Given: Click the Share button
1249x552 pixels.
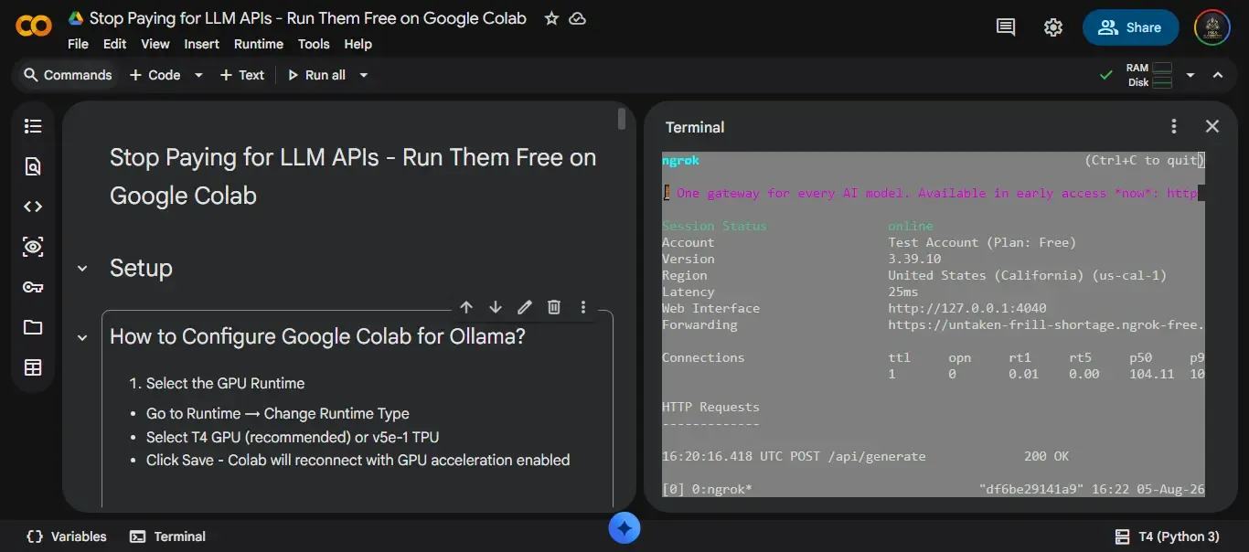Looking at the screenshot, I should pos(1130,27).
